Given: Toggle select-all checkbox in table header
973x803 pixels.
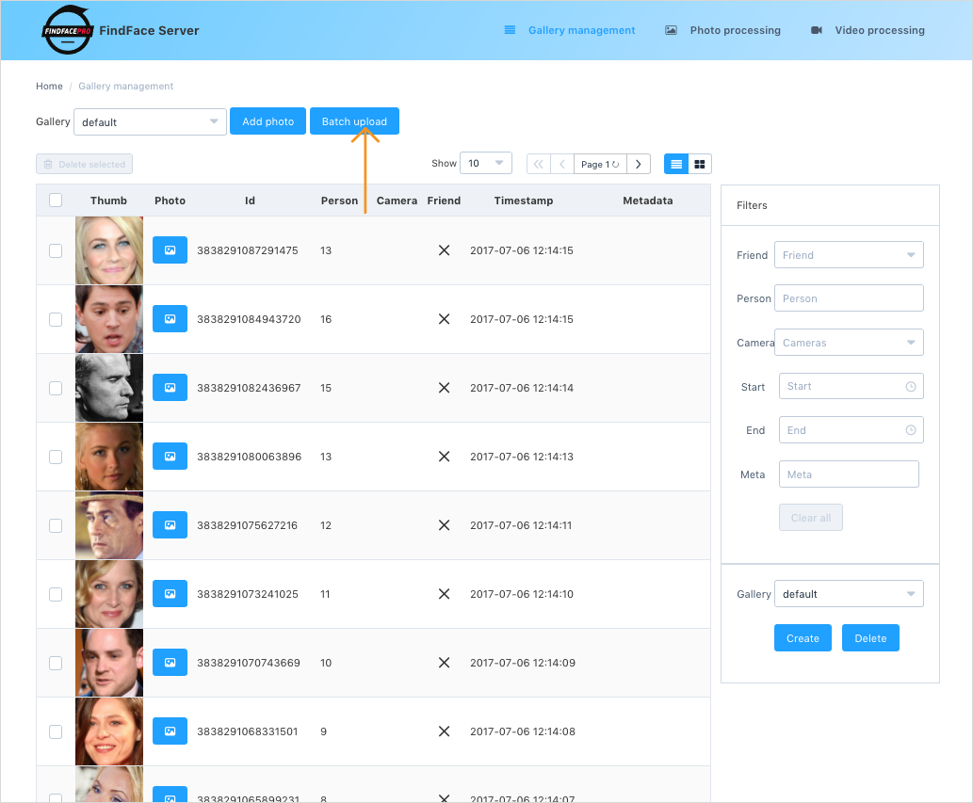Looking at the screenshot, I should coord(56,201).
